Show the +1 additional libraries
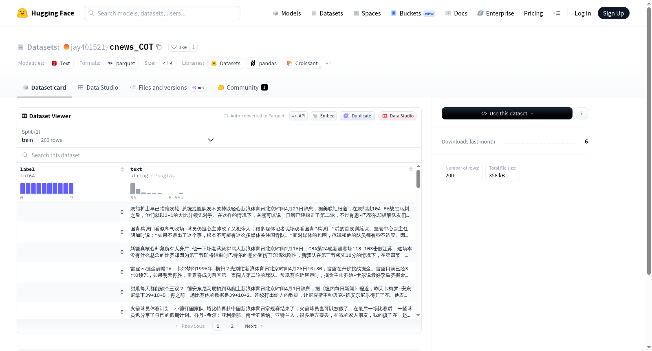 click(329, 63)
